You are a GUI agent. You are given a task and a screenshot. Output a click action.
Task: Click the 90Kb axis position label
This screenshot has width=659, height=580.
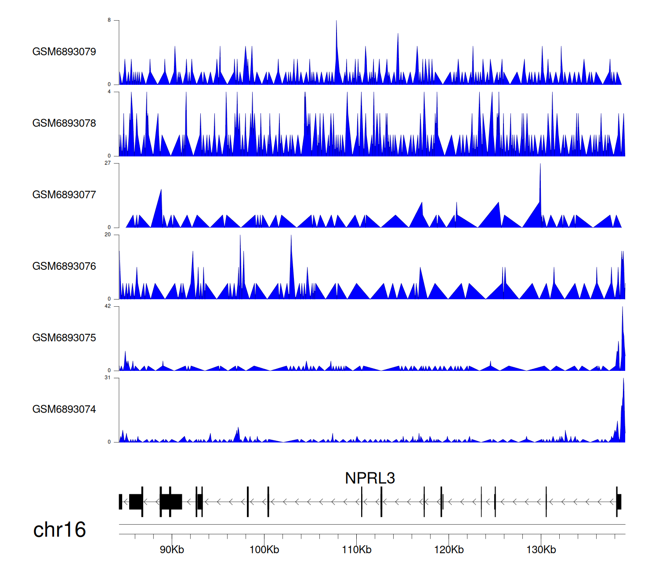(x=172, y=550)
